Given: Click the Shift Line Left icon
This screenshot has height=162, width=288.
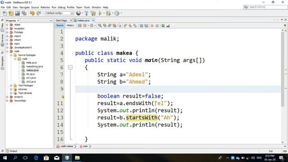Looking at the screenshot, I should (x=141, y=26).
